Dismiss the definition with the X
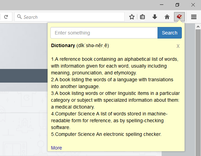Screen dimensions: 201x156 click(178, 46)
